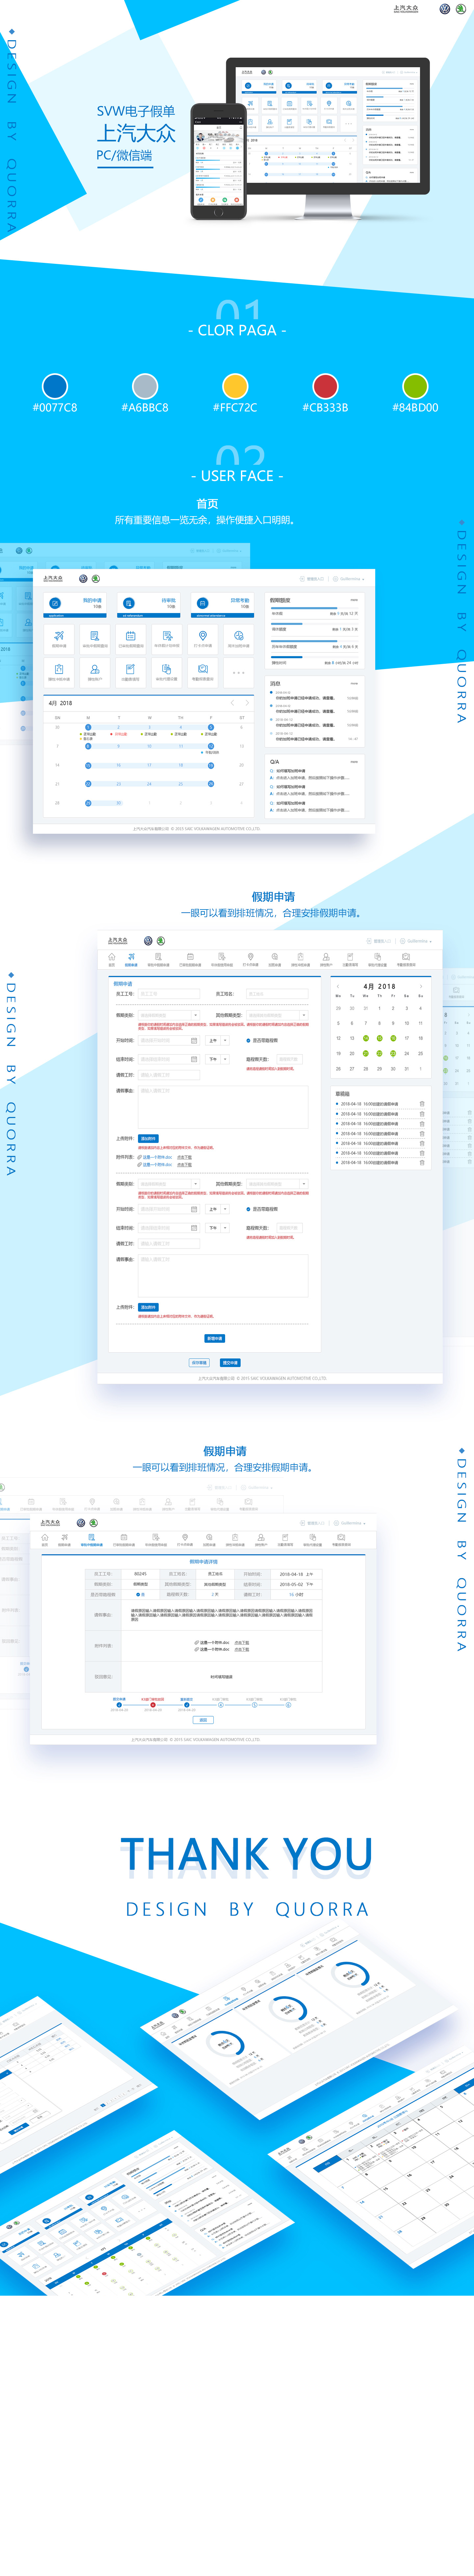Click 新增申请 button on leave form
Viewport: 474px width, 2576px height.
[215, 1338]
